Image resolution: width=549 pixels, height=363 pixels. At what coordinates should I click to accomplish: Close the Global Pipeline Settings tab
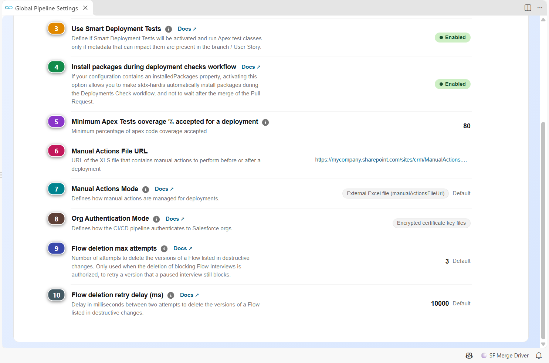coord(85,8)
